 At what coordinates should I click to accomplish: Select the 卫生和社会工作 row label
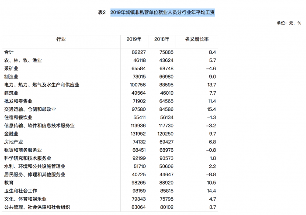pos(20,191)
